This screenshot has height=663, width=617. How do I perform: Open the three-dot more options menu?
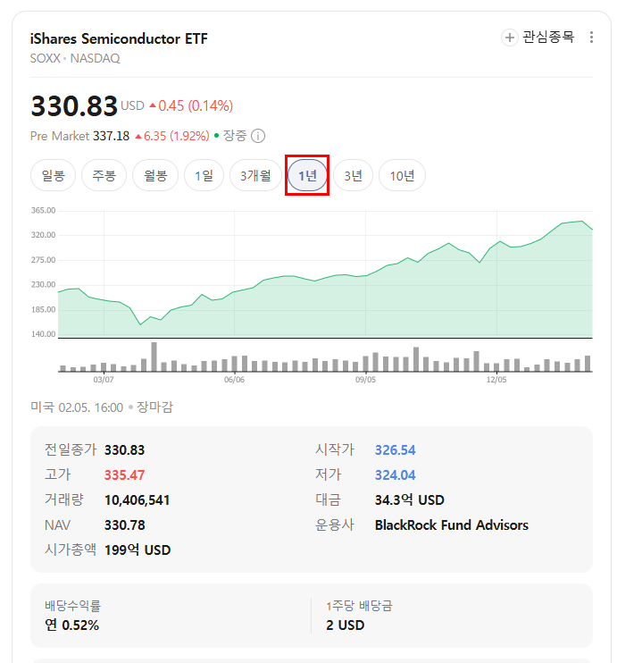(591, 38)
